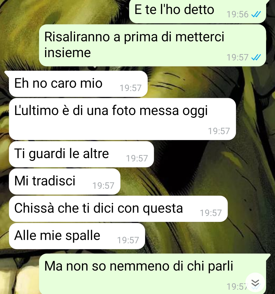Screen dimensions: 275x294
Task: Tap timestamp under 'L'ultimo è di una foto'
Action: tap(219, 131)
